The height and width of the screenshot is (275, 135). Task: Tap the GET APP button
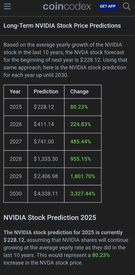point(108,6)
